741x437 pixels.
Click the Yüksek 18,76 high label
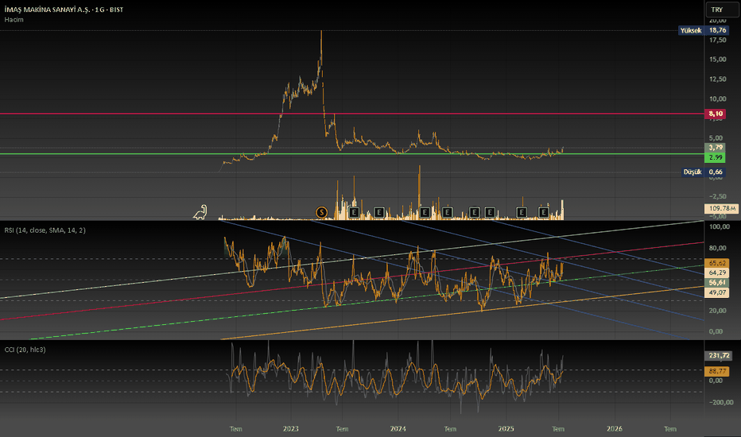pos(704,30)
